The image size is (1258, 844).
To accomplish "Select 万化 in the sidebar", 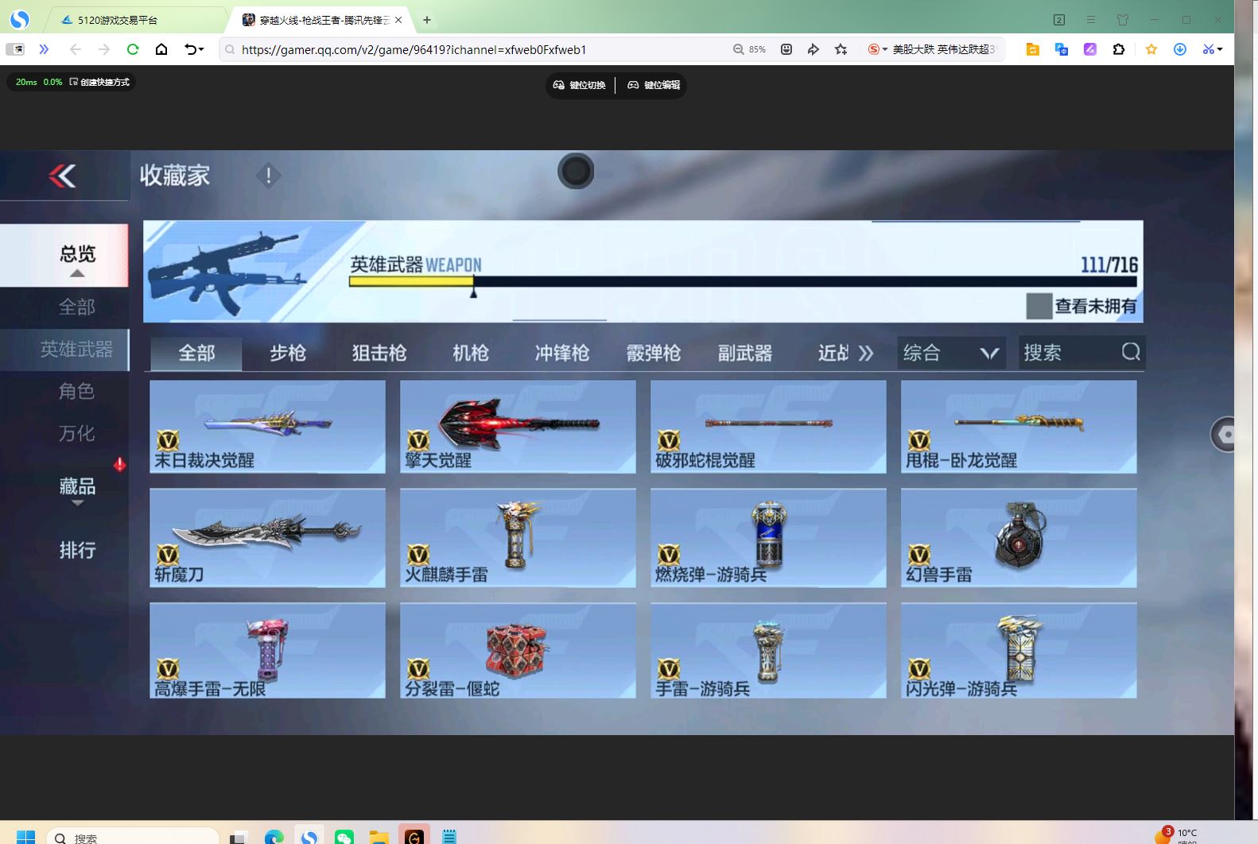I will click(x=77, y=433).
